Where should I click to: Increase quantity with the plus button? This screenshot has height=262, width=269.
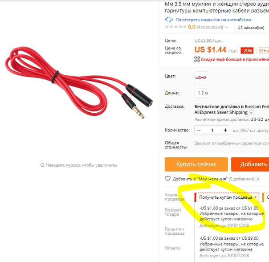(x=225, y=130)
